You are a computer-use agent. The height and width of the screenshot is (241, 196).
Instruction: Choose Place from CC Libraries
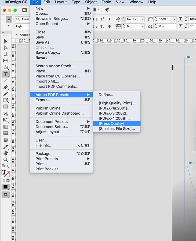pos(61,76)
